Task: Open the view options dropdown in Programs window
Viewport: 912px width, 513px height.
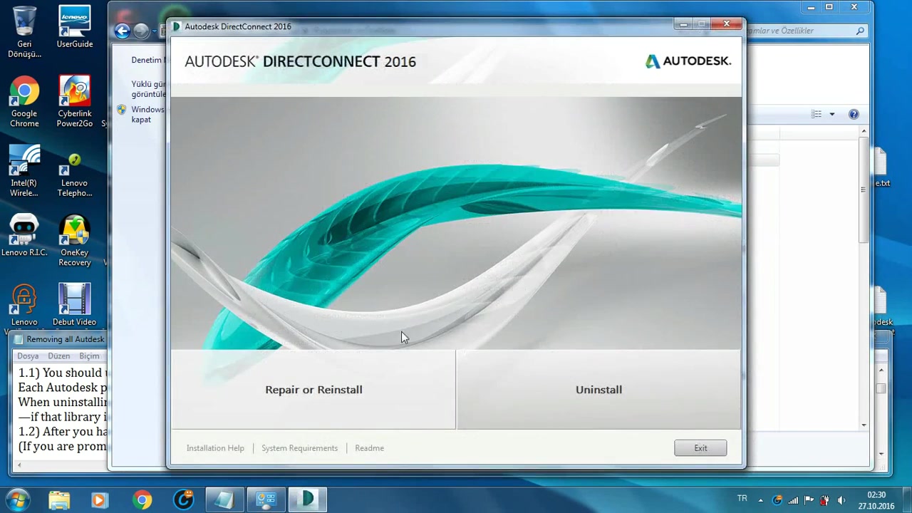Action: (x=831, y=114)
